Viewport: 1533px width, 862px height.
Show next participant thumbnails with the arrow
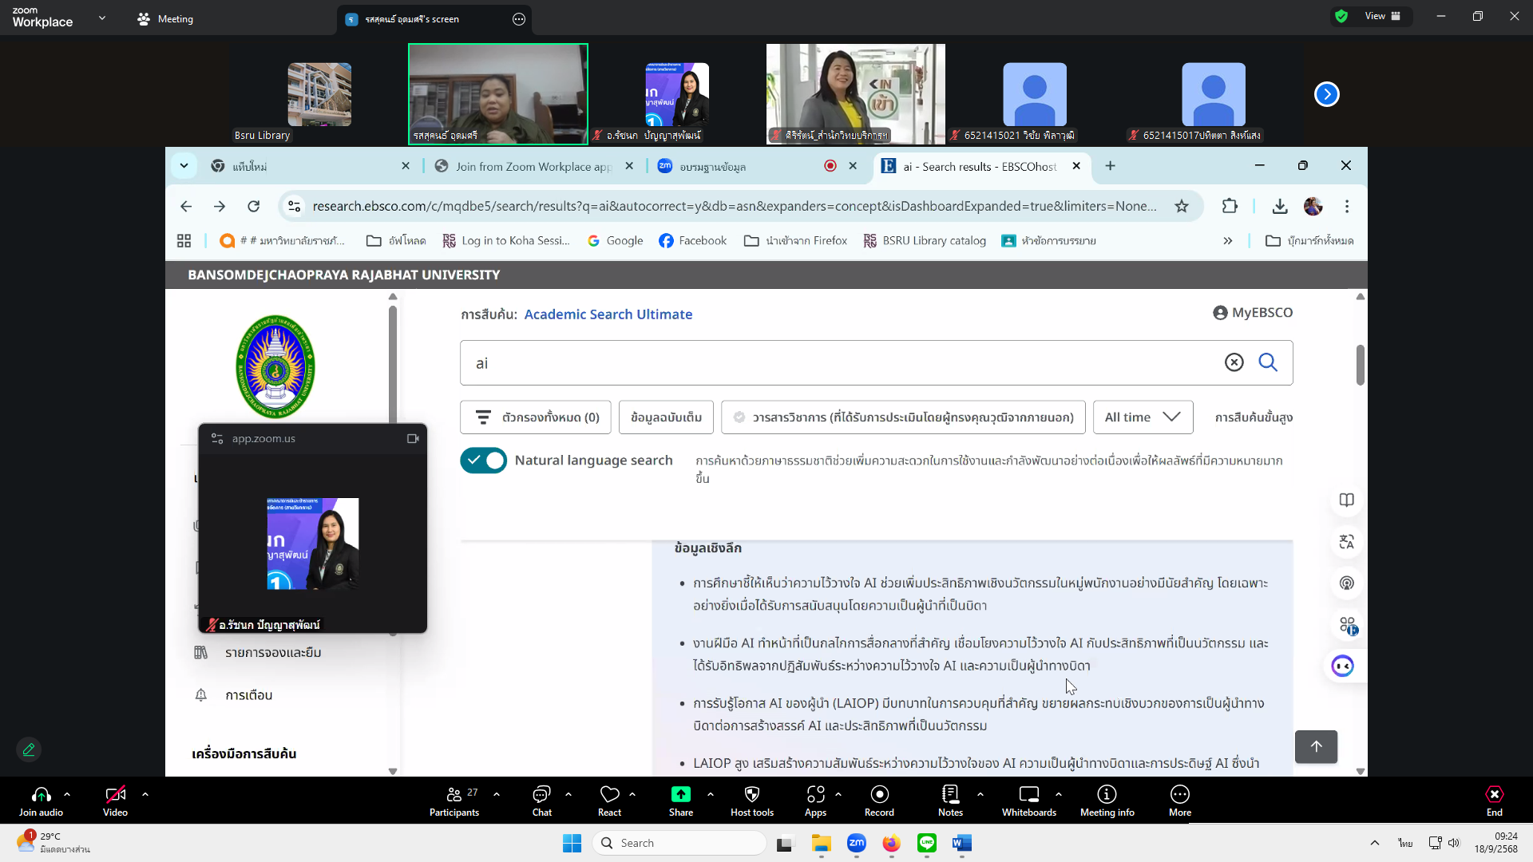[1326, 94]
